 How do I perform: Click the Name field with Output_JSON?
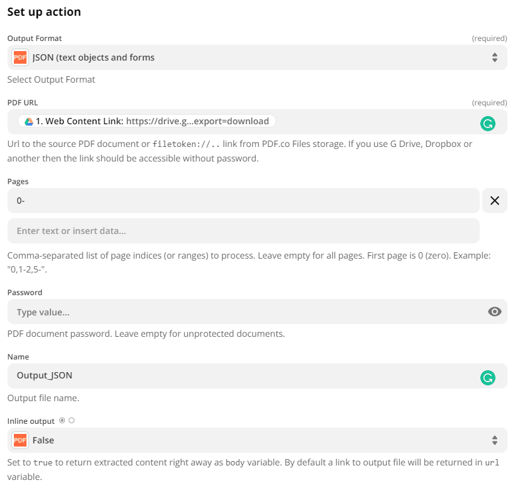pyautogui.click(x=243, y=375)
